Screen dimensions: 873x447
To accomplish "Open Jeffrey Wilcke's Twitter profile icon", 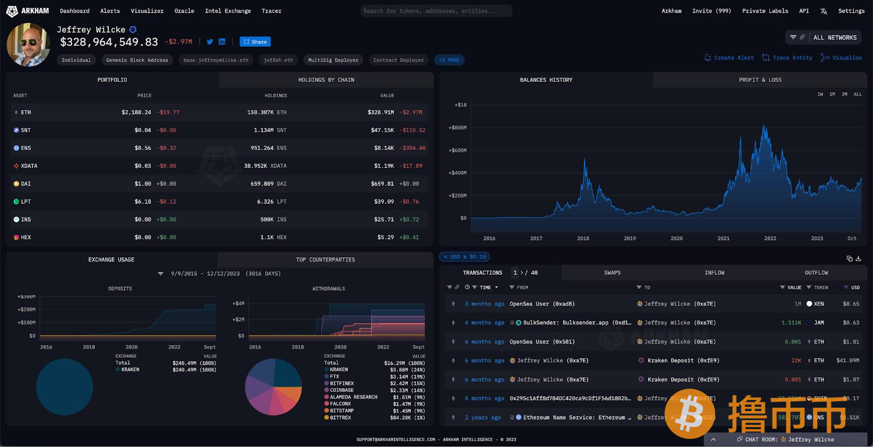I will (x=210, y=41).
